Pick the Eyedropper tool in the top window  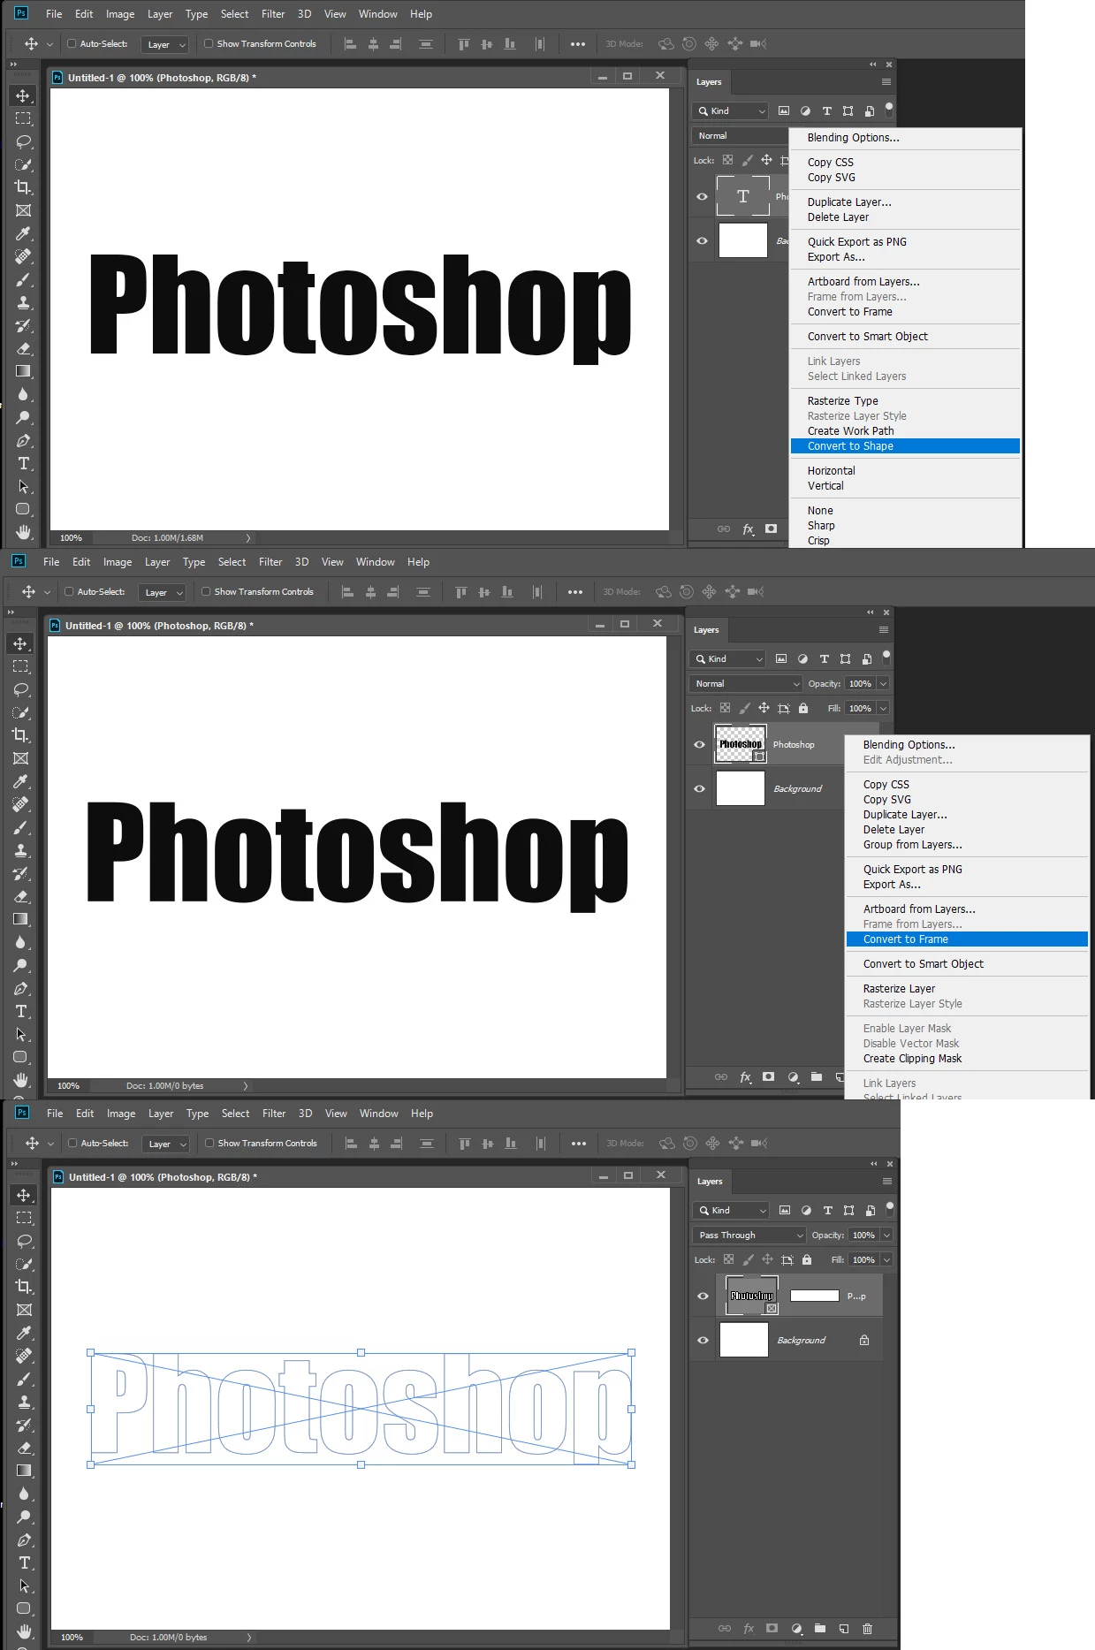coord(24,233)
